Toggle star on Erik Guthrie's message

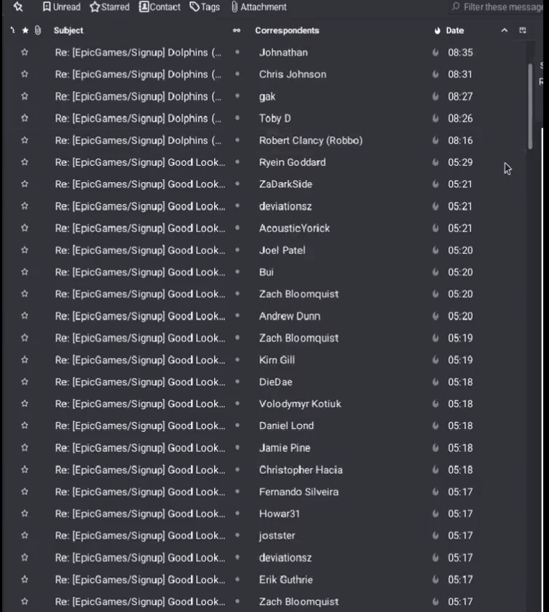pyautogui.click(x=25, y=579)
